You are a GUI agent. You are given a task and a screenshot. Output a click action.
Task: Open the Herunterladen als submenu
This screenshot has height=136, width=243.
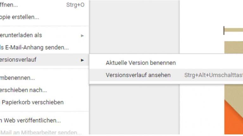(x=21, y=35)
